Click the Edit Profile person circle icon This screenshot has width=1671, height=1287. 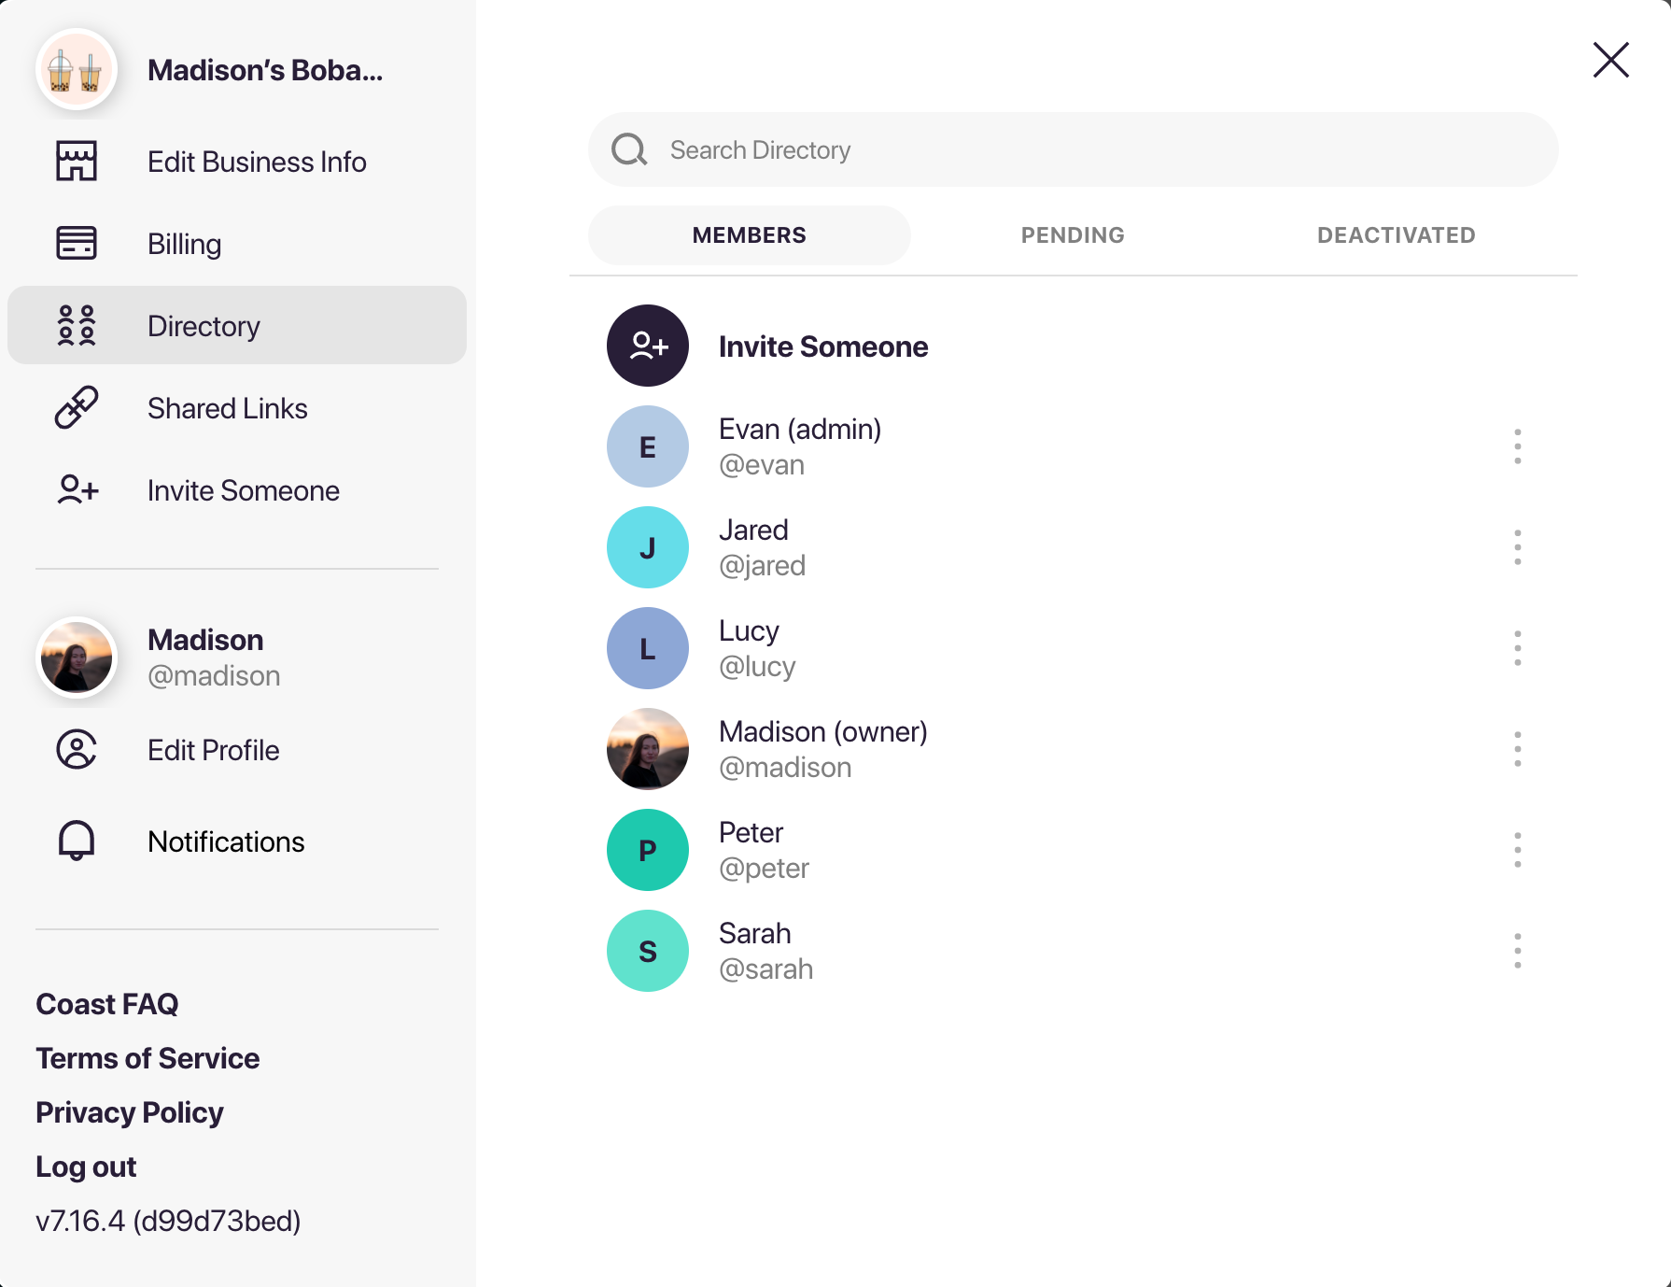pos(77,749)
